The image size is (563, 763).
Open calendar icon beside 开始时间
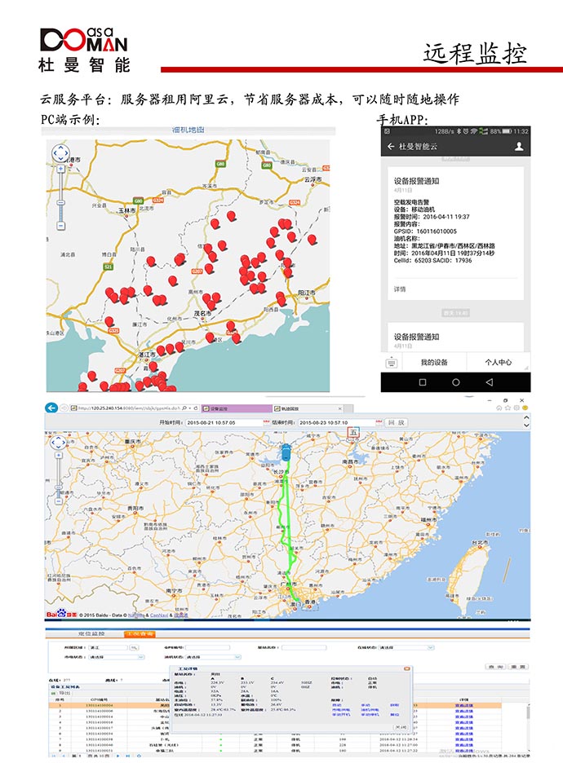[266, 422]
